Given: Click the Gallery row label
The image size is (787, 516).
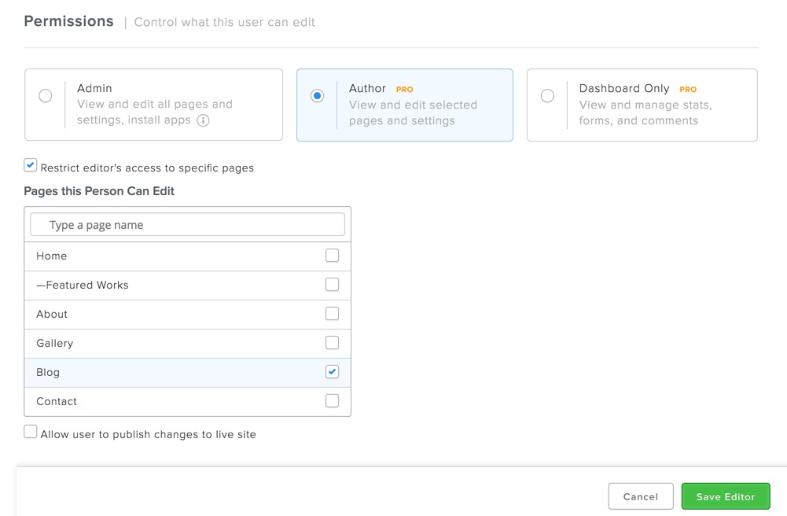Looking at the screenshot, I should pos(55,344).
